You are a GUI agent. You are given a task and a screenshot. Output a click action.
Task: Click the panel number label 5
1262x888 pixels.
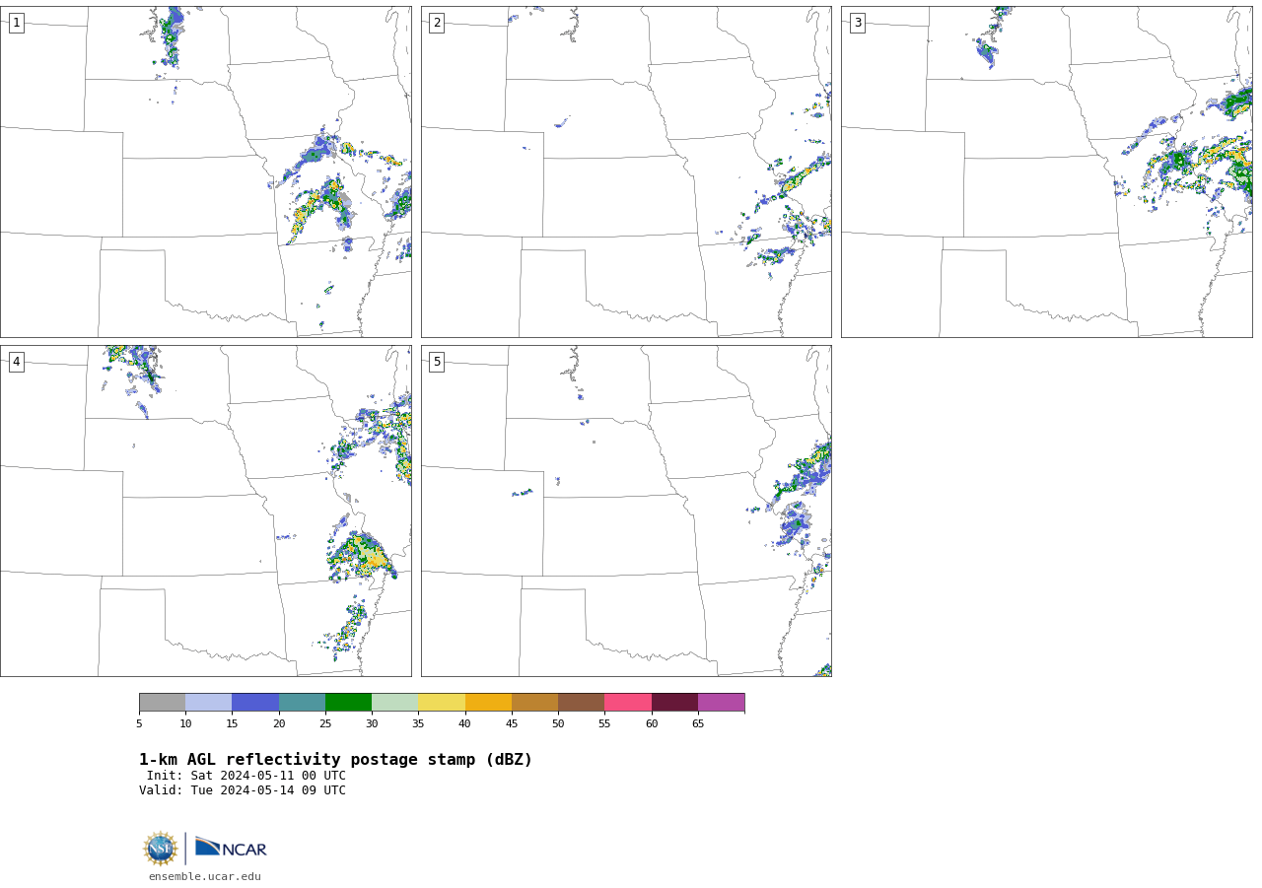click(437, 362)
